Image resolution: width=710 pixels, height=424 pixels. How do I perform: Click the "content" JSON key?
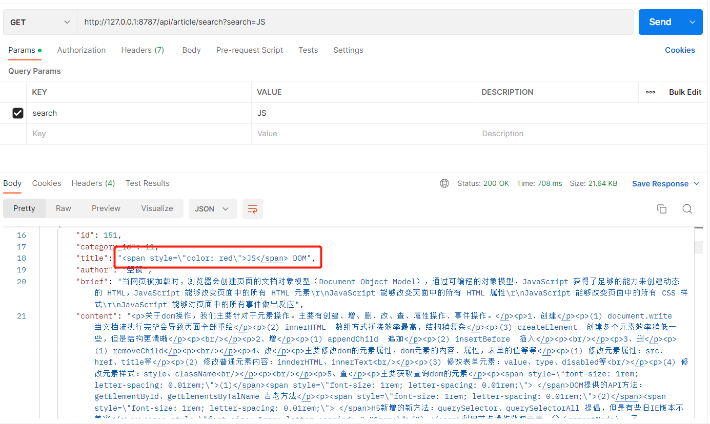click(97, 316)
